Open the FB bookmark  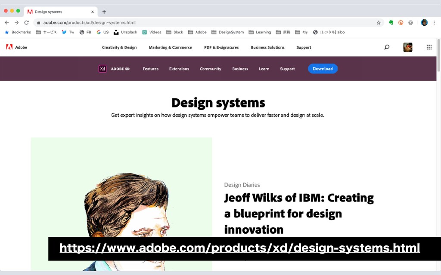85,32
